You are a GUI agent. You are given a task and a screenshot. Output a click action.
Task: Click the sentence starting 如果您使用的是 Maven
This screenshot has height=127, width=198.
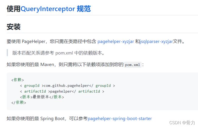click(x=75, y=65)
